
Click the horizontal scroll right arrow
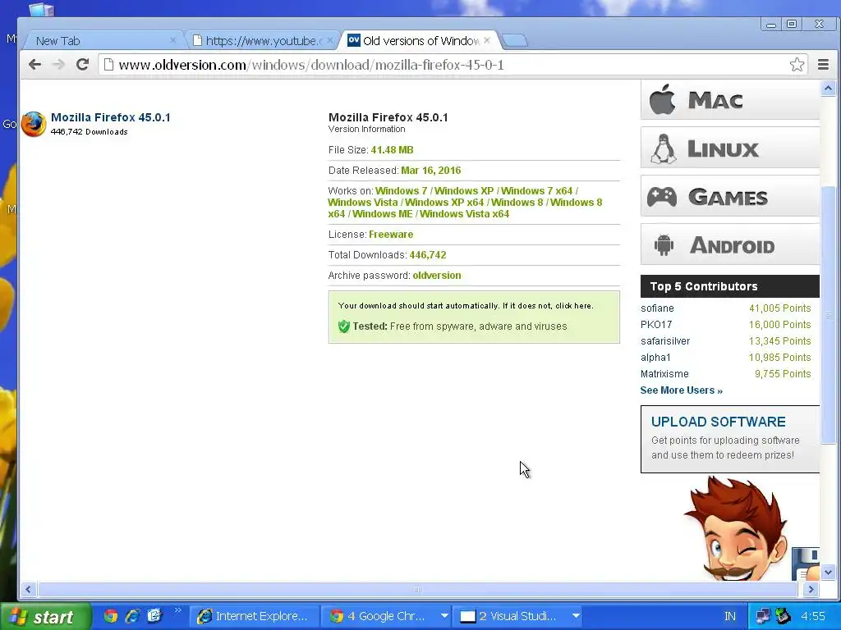pyautogui.click(x=811, y=589)
